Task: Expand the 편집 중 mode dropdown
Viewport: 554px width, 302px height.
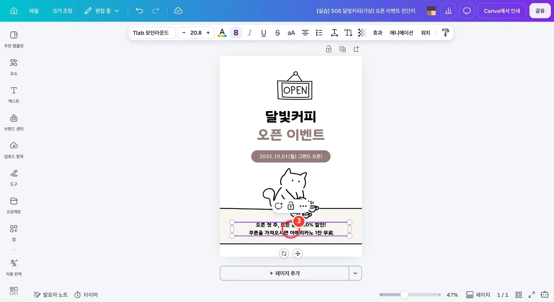Action: click(102, 11)
